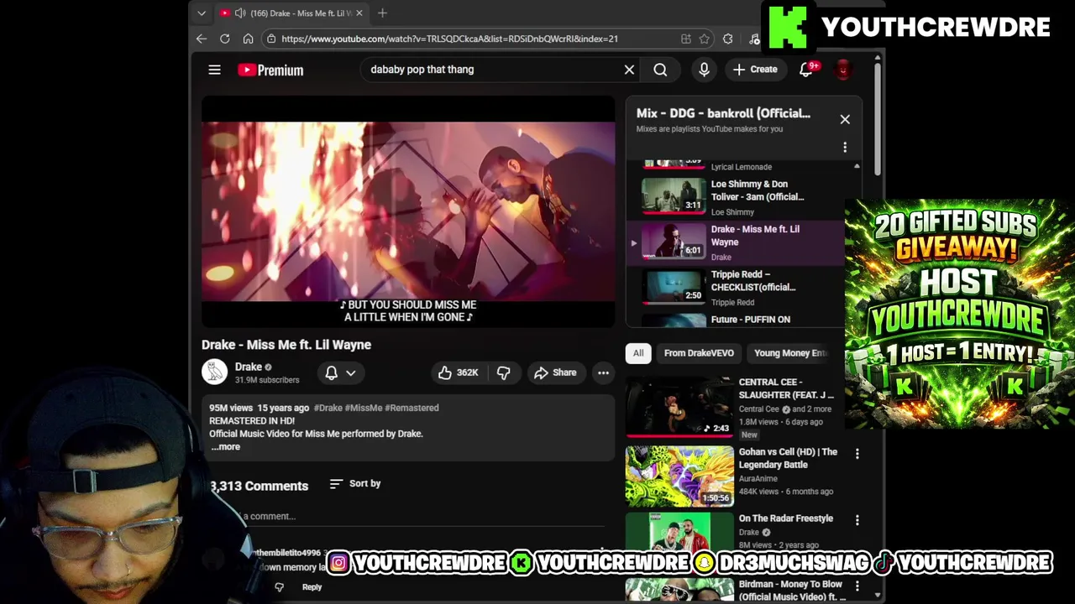
Task: Click the magnifier search button
Action: click(660, 70)
